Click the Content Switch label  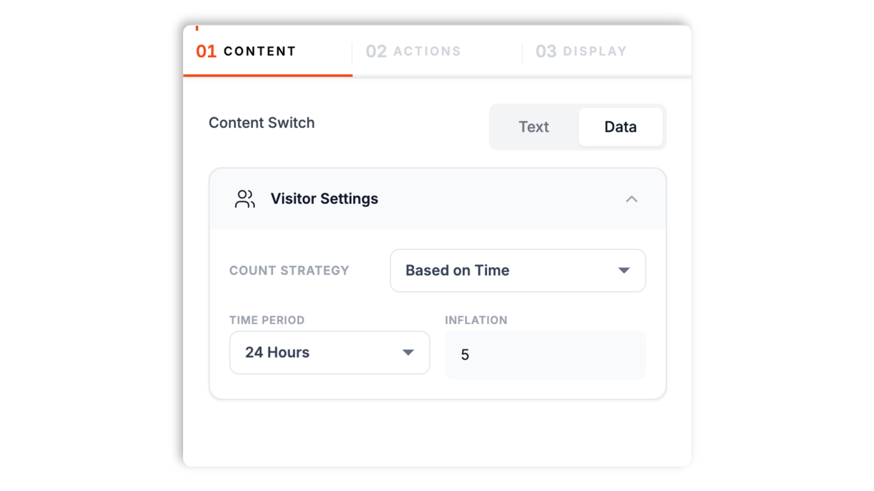tap(262, 123)
